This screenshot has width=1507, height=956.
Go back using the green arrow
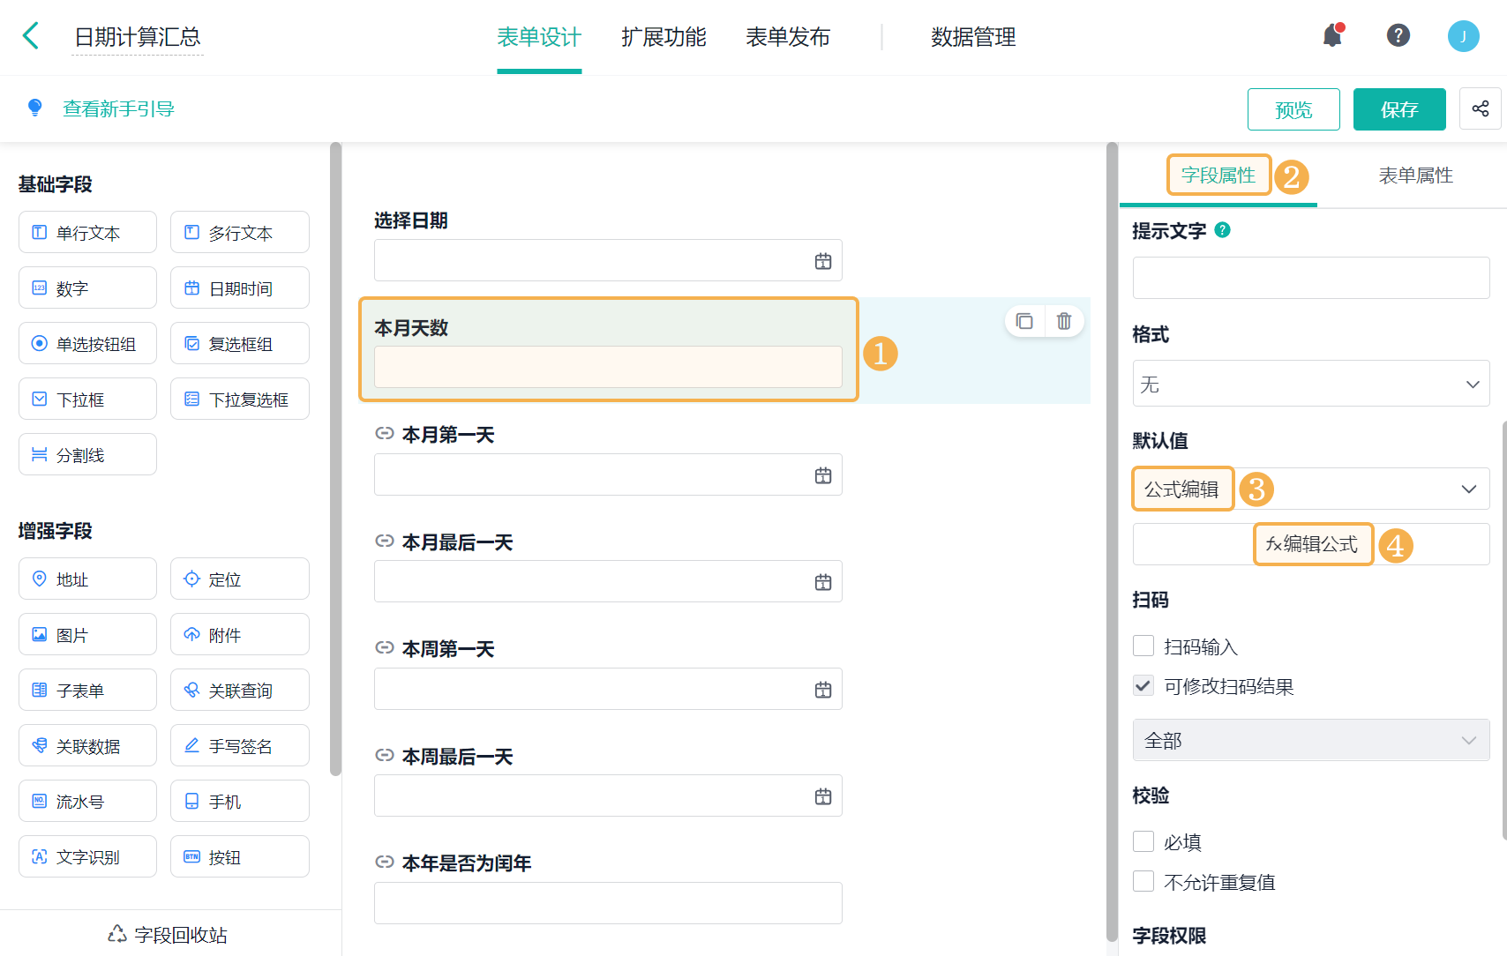pyautogui.click(x=31, y=36)
